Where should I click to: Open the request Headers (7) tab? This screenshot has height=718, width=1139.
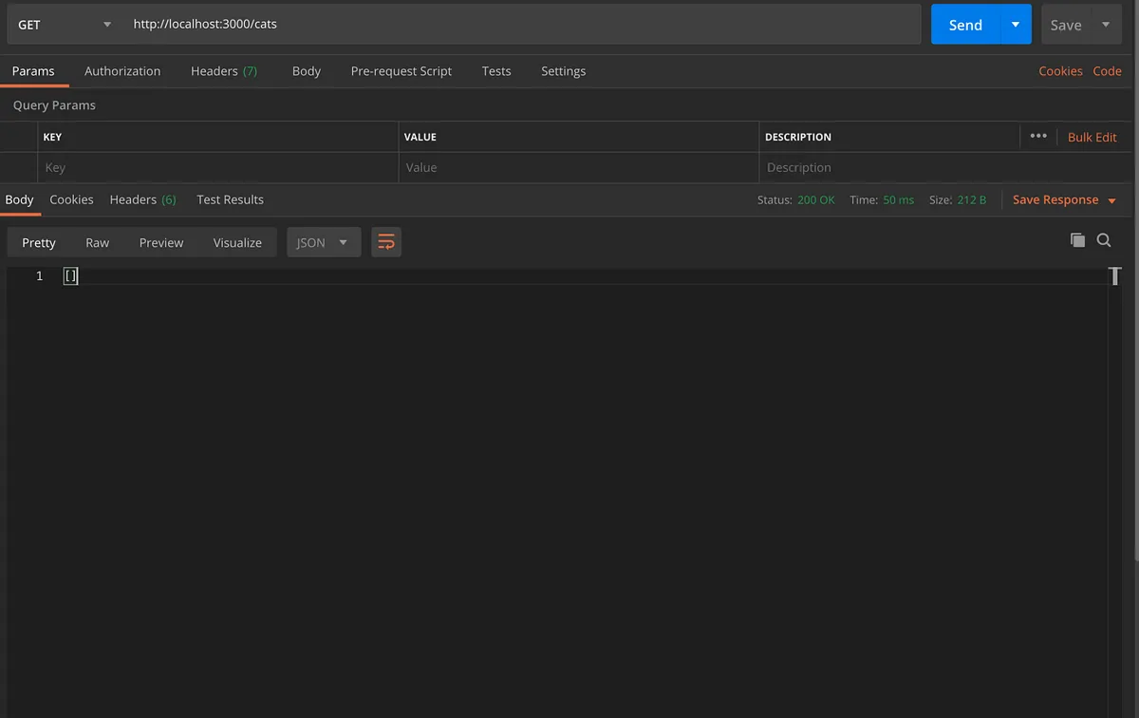224,71
